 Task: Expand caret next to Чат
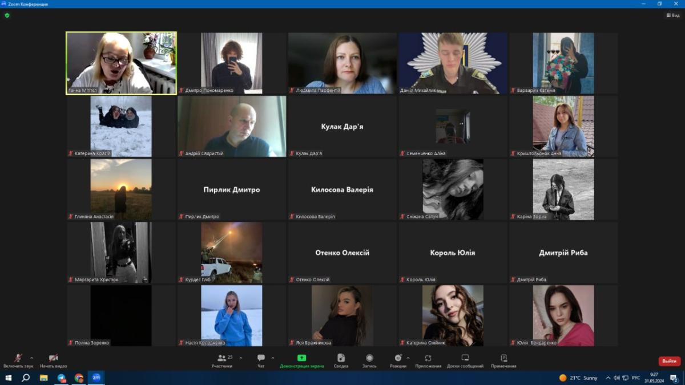273,358
